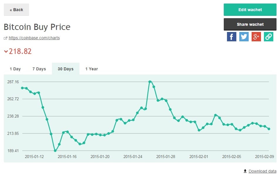Switch to the 1 Day tab
The width and height of the screenshot is (278, 175).
pyautogui.click(x=15, y=69)
